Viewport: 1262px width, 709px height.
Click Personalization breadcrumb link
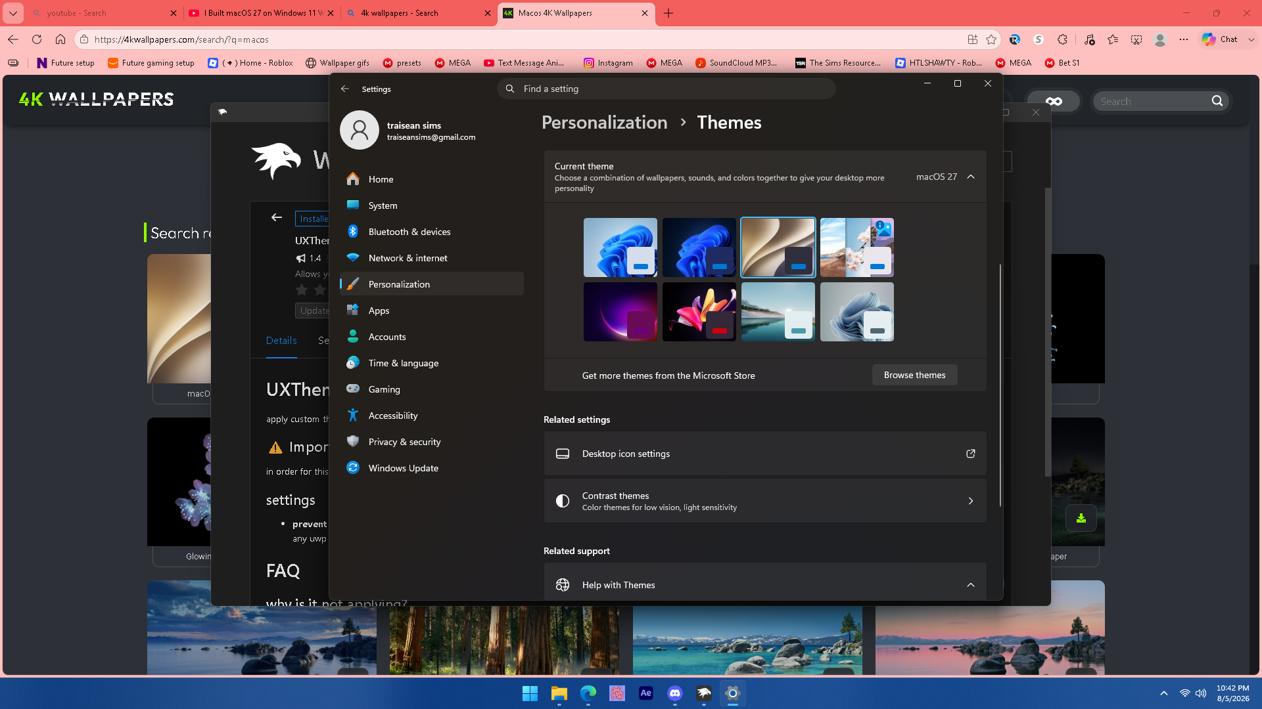(x=604, y=123)
